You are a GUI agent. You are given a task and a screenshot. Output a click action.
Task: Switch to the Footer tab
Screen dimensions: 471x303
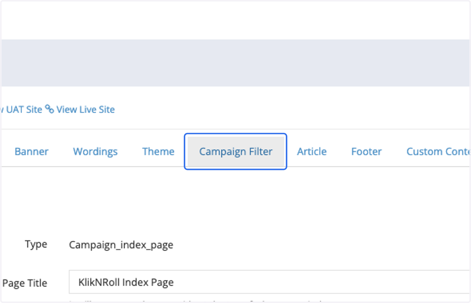click(x=367, y=151)
